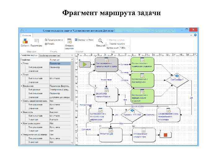The height and width of the screenshot is (167, 223).
Task: Open the Параметры route icon
Action: point(37,41)
